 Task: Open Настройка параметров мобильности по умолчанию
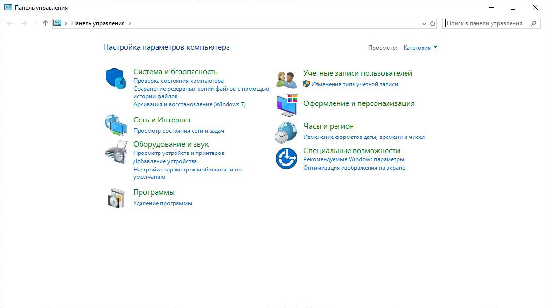coord(187,173)
